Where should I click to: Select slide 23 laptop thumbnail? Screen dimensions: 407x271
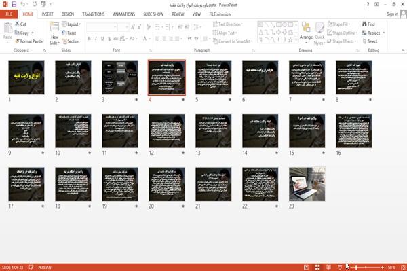click(307, 184)
